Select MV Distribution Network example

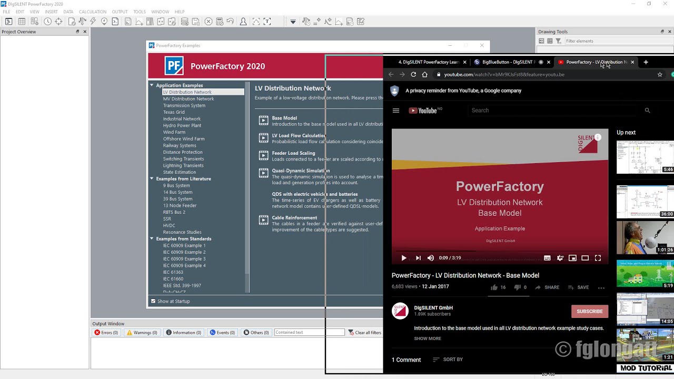(x=189, y=99)
